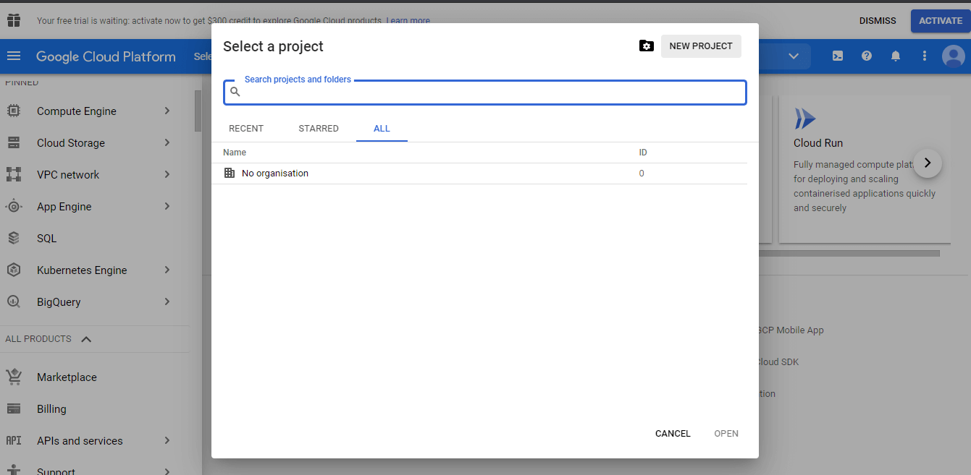This screenshot has height=475, width=971.
Task: Open Billing from the sidebar
Action: [51, 408]
